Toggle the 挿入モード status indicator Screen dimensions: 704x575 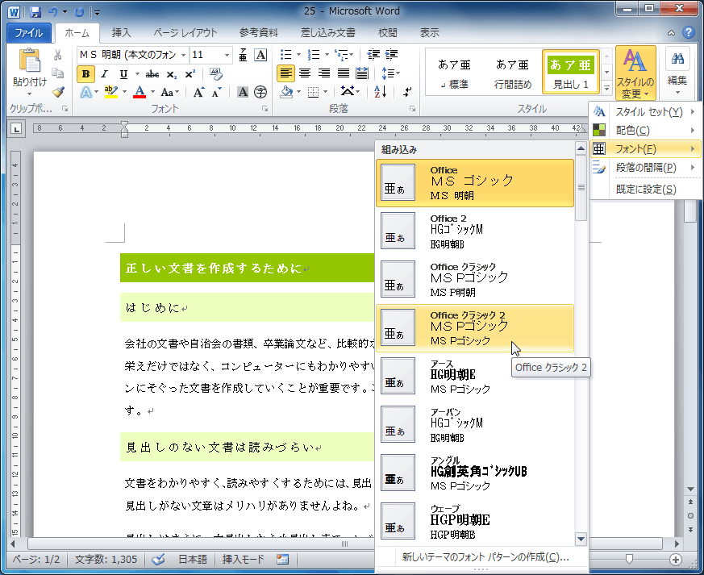(243, 559)
